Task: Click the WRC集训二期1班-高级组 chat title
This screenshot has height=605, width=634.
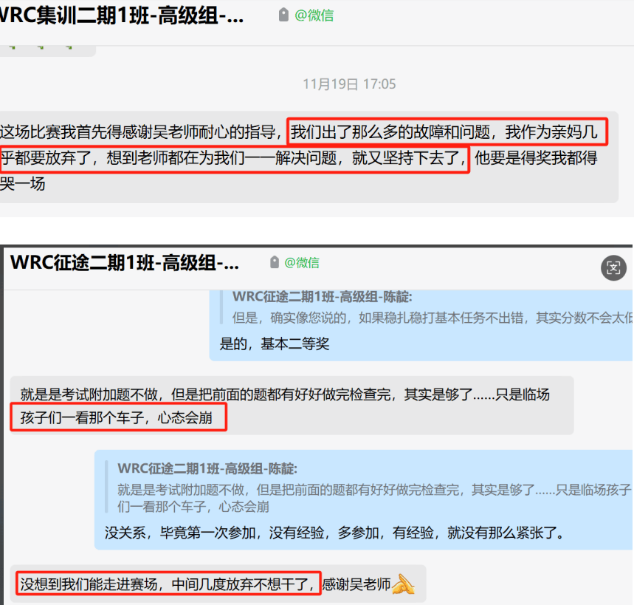Action: (x=120, y=16)
